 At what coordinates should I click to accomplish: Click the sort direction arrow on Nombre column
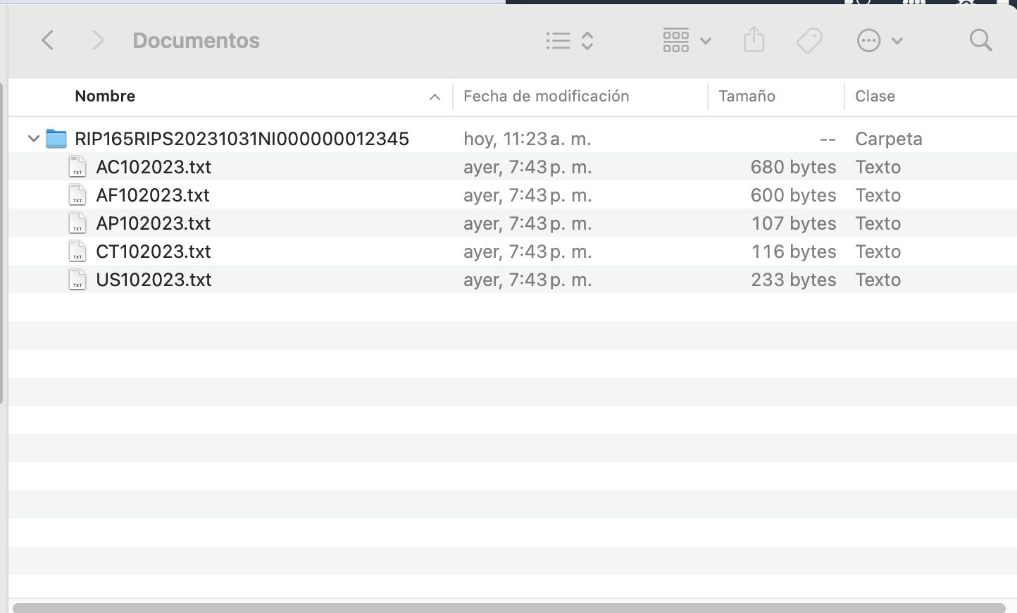click(x=435, y=97)
